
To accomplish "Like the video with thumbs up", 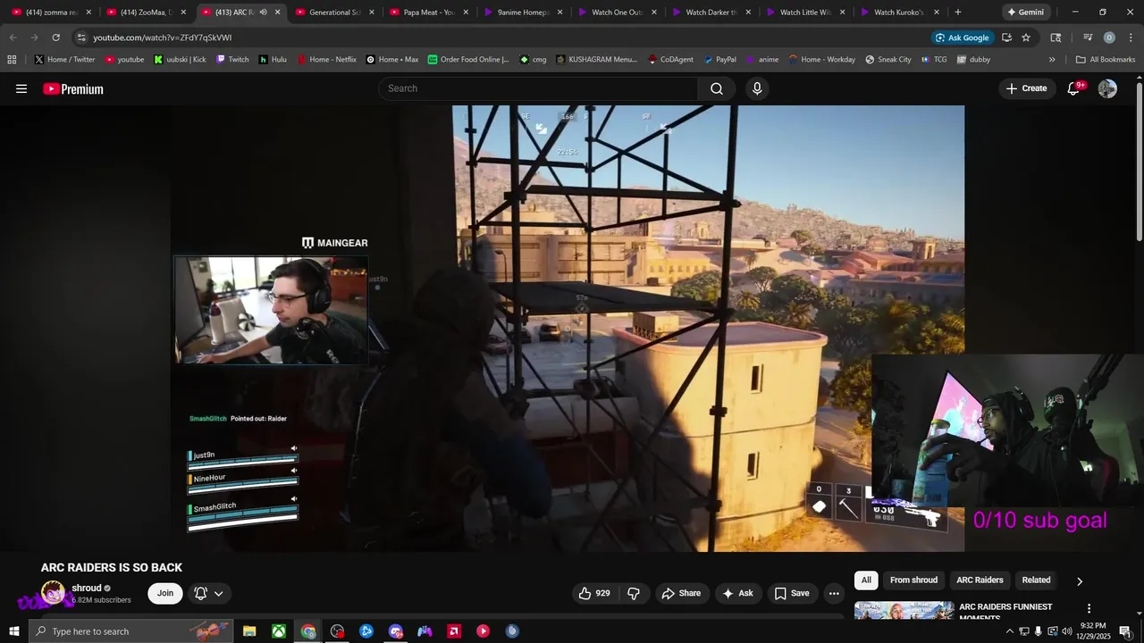I will [593, 593].
